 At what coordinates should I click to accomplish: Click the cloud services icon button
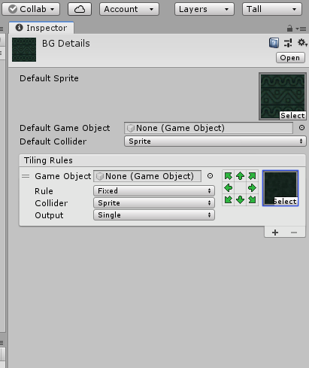[x=80, y=9]
